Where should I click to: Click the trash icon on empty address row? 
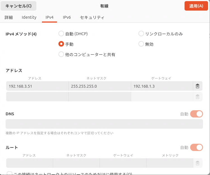coord(197,97)
